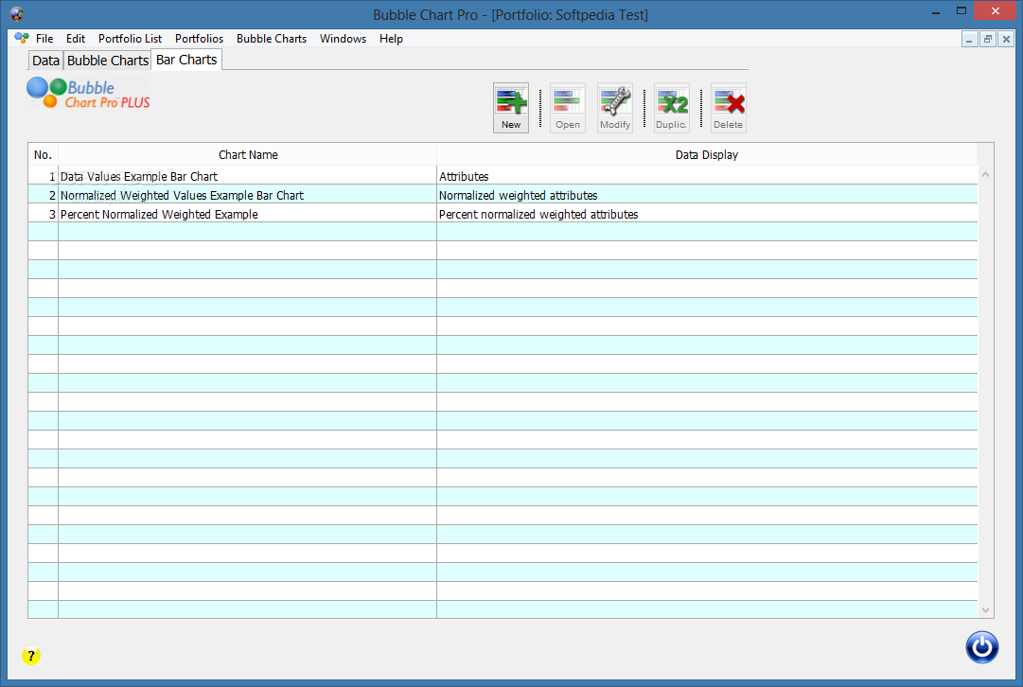
Task: Click the table scroll up arrow
Action: (x=986, y=174)
